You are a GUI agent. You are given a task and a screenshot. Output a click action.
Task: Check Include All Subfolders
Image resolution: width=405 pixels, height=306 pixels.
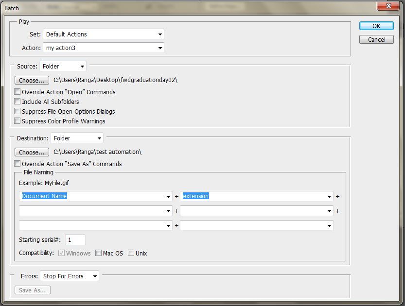(x=18, y=102)
